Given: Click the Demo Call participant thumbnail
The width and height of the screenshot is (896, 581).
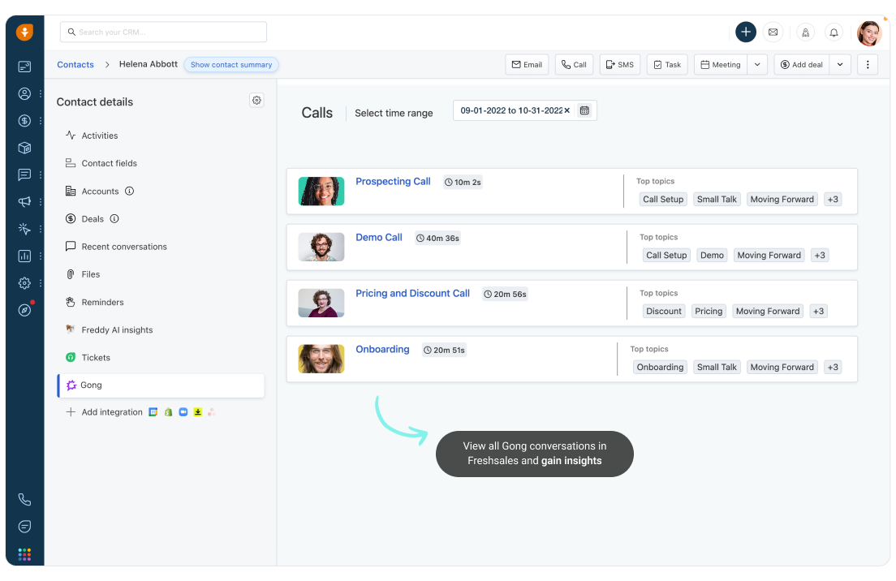Looking at the screenshot, I should pos(321,247).
